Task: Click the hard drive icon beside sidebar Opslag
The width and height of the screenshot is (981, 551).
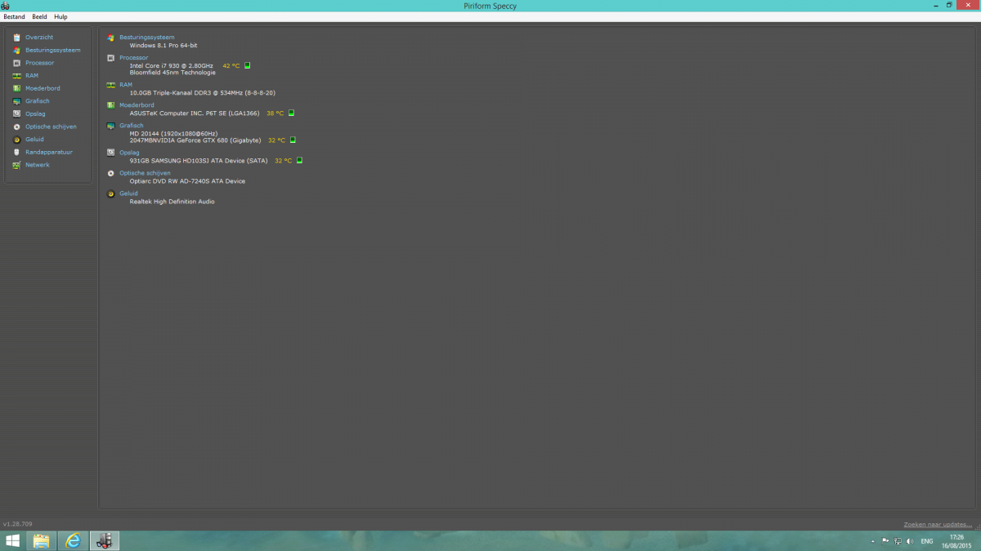Action: [16, 113]
